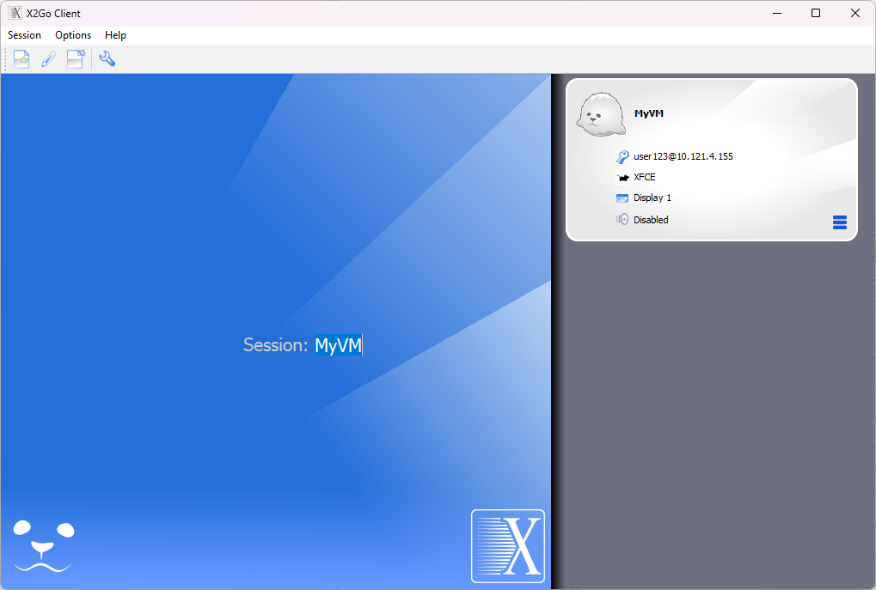
Task: Click the Disabled sound setting label
Action: (651, 220)
